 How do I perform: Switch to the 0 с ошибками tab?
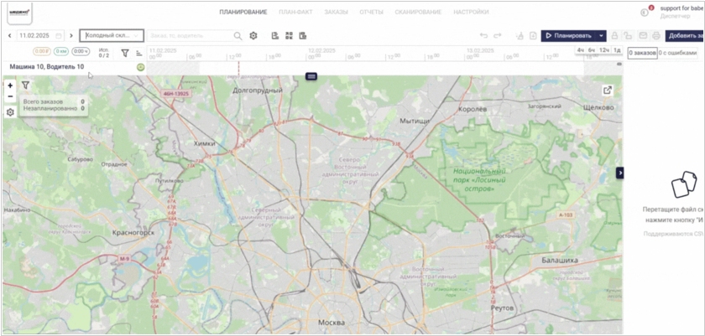[677, 53]
